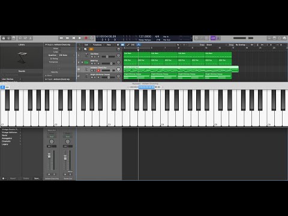Click the Rewind transport button
The width and height of the screenshot is (288, 216).
coord(61,38)
